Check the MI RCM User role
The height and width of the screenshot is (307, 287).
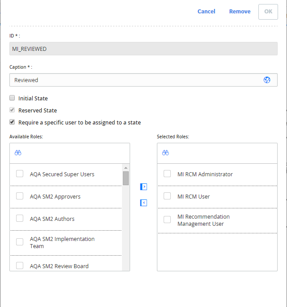point(167,196)
